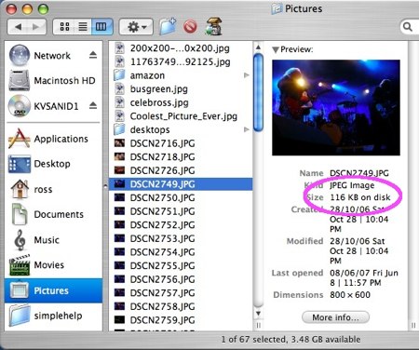
Task: Go forward with the forward arrow button
Action: [x=36, y=27]
